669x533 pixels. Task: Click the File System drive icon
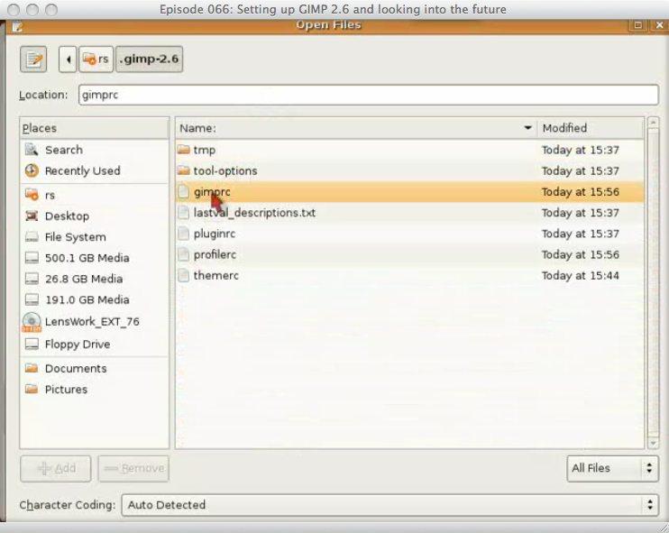coord(32,237)
